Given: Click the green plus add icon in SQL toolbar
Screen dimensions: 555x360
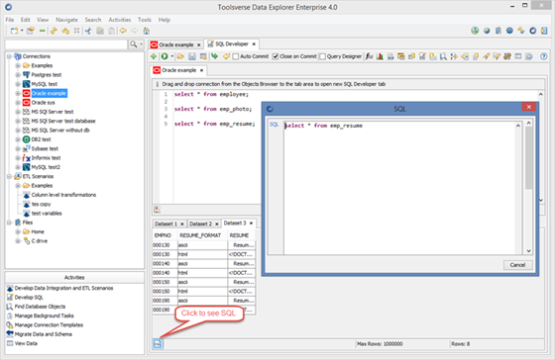Looking at the screenshot, I should tap(154, 56).
